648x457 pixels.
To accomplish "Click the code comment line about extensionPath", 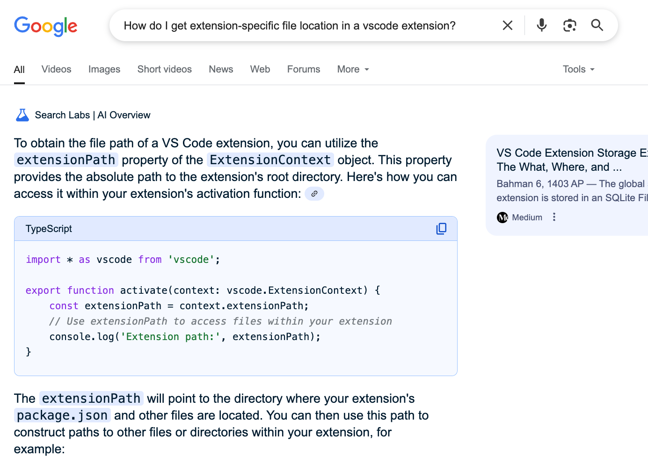I will (x=220, y=321).
